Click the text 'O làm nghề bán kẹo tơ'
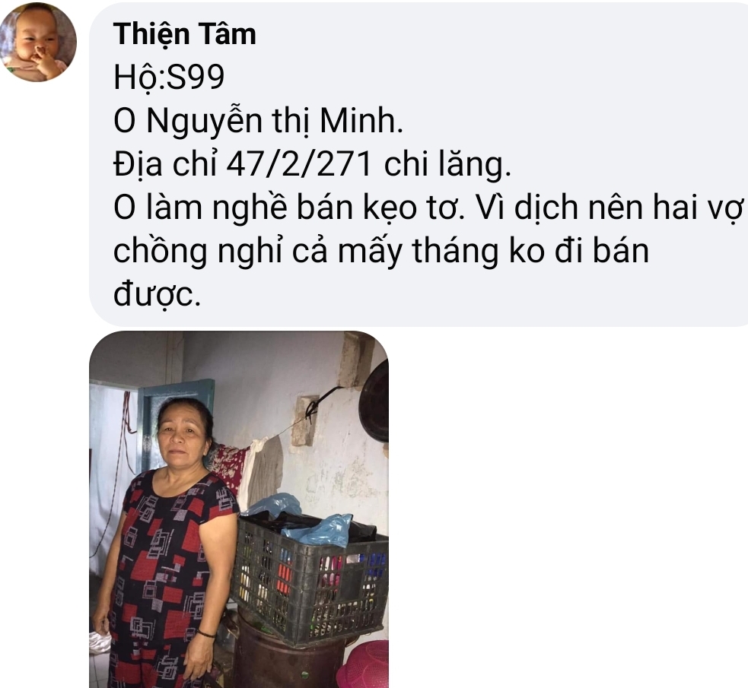 (288, 208)
